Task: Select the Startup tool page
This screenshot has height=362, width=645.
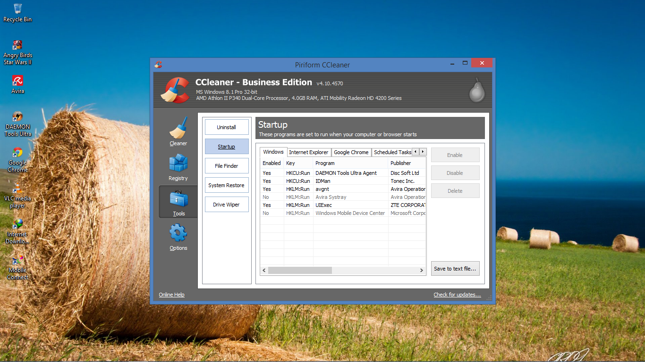Action: (227, 147)
